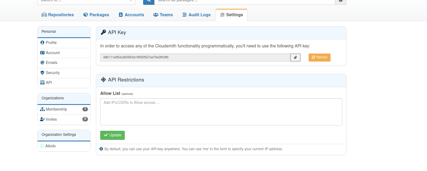Click the 'Organizations' sidebar heading

pyautogui.click(x=53, y=98)
